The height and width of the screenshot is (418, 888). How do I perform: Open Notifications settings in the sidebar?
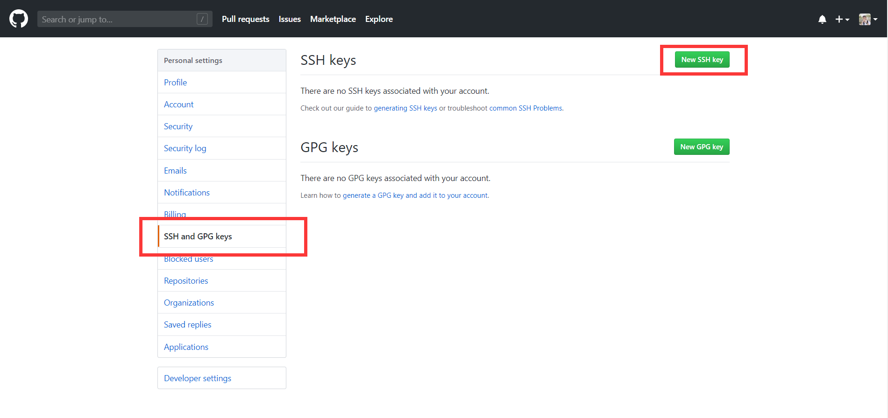222,193
